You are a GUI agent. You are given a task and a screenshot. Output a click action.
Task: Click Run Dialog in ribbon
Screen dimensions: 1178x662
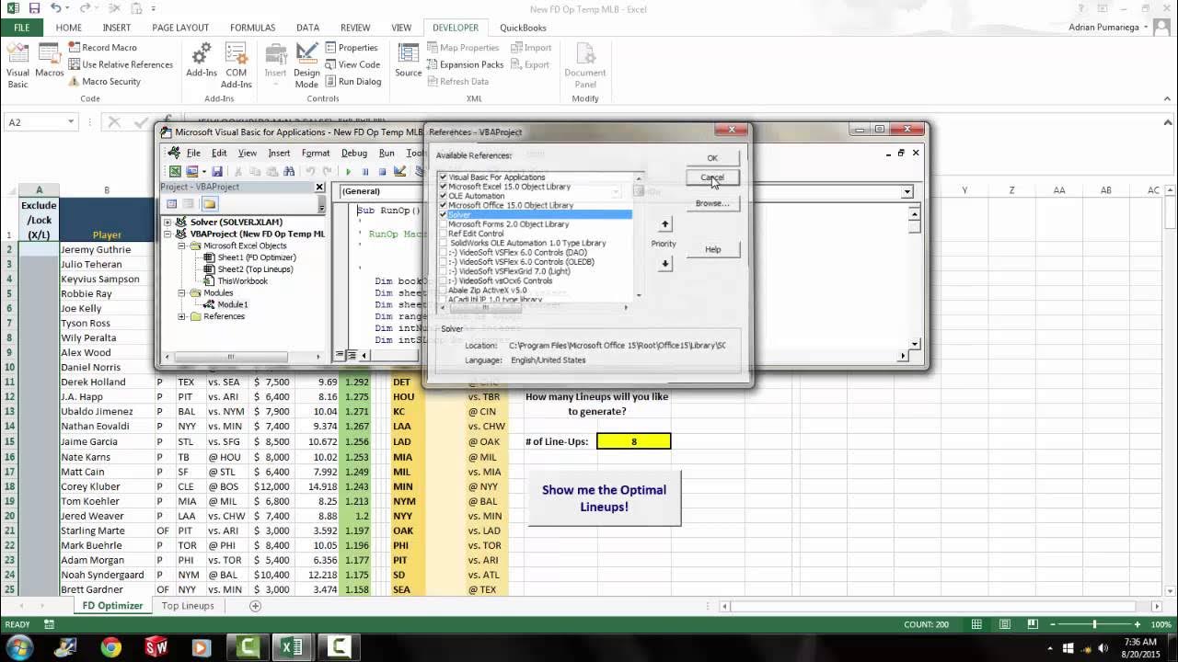352,81
